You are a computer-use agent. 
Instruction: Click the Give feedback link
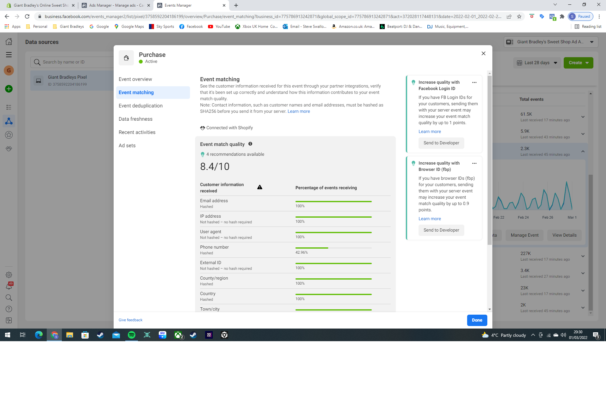tap(130, 320)
